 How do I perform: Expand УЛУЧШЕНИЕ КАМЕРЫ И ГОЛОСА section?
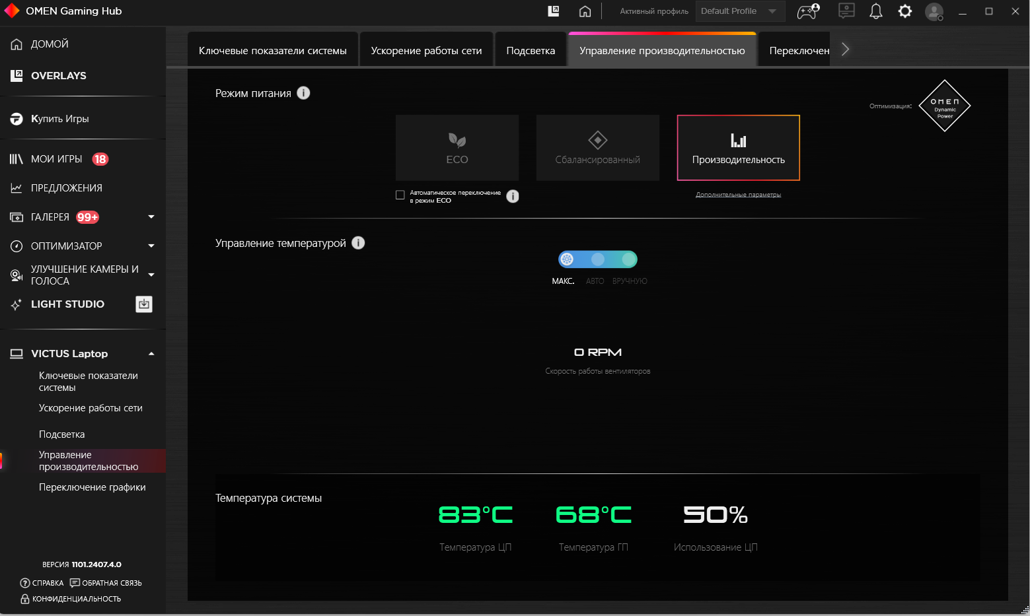tap(151, 275)
